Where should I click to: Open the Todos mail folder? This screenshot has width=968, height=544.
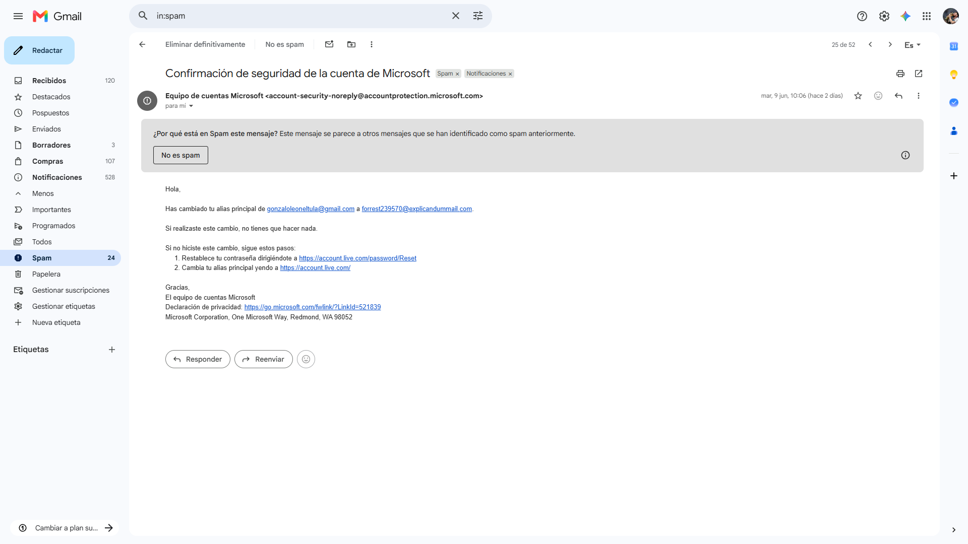[60, 242]
